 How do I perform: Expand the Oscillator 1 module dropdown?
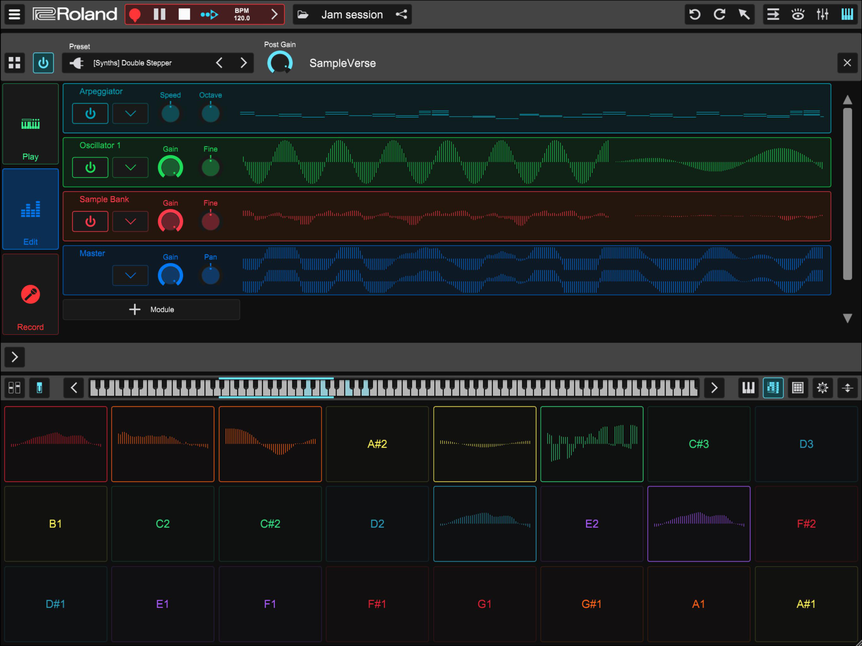point(130,167)
